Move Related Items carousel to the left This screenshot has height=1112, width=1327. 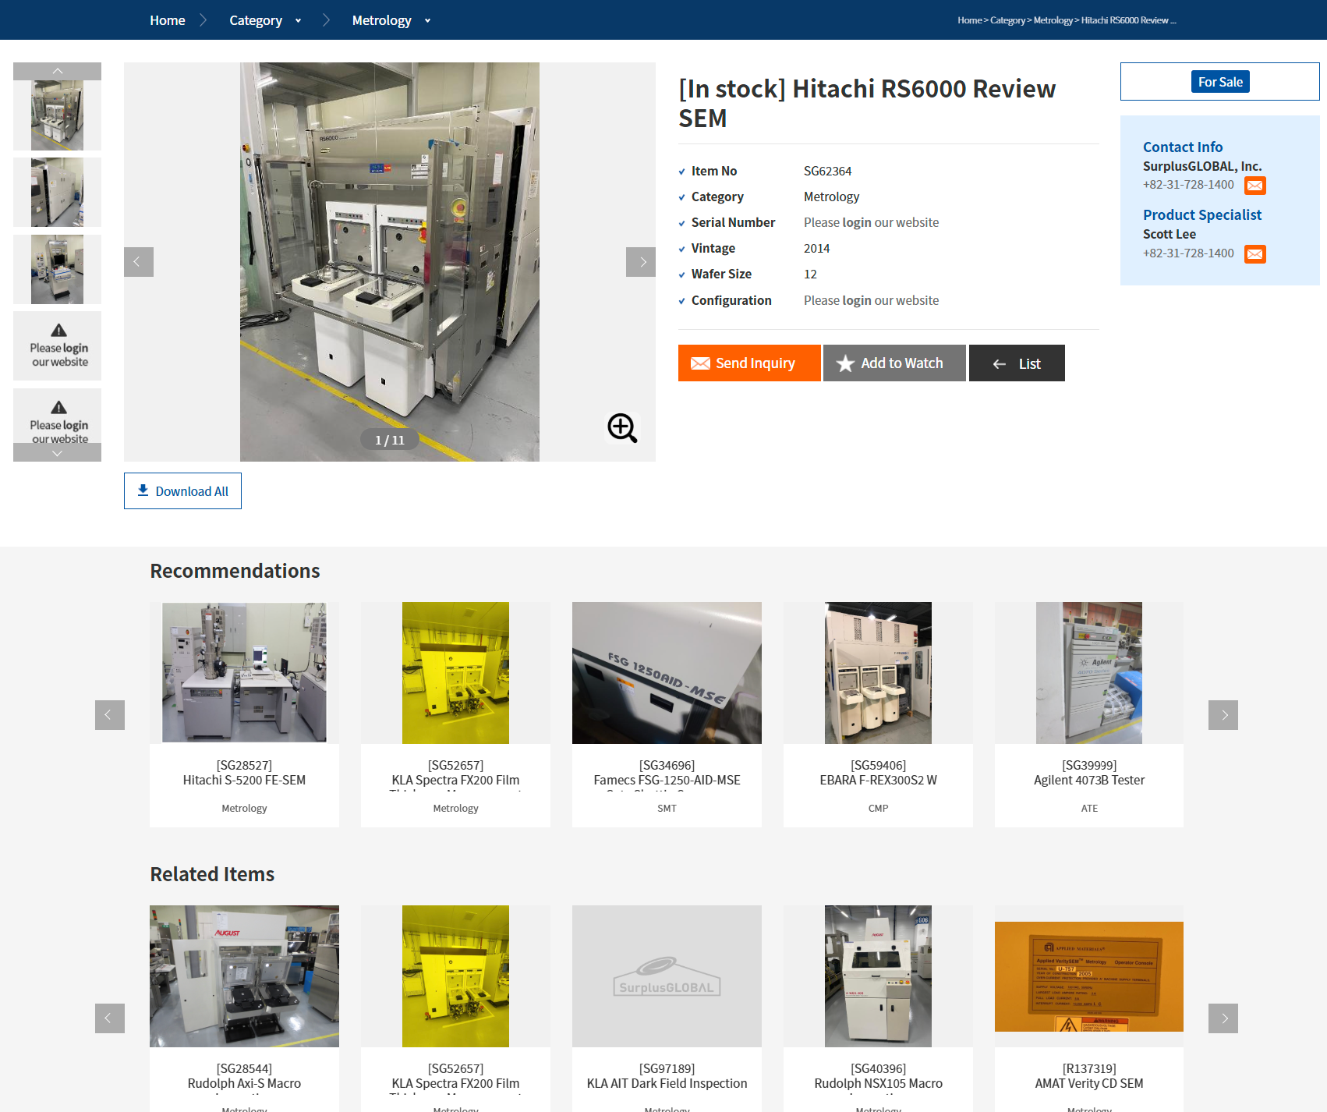tap(110, 1018)
